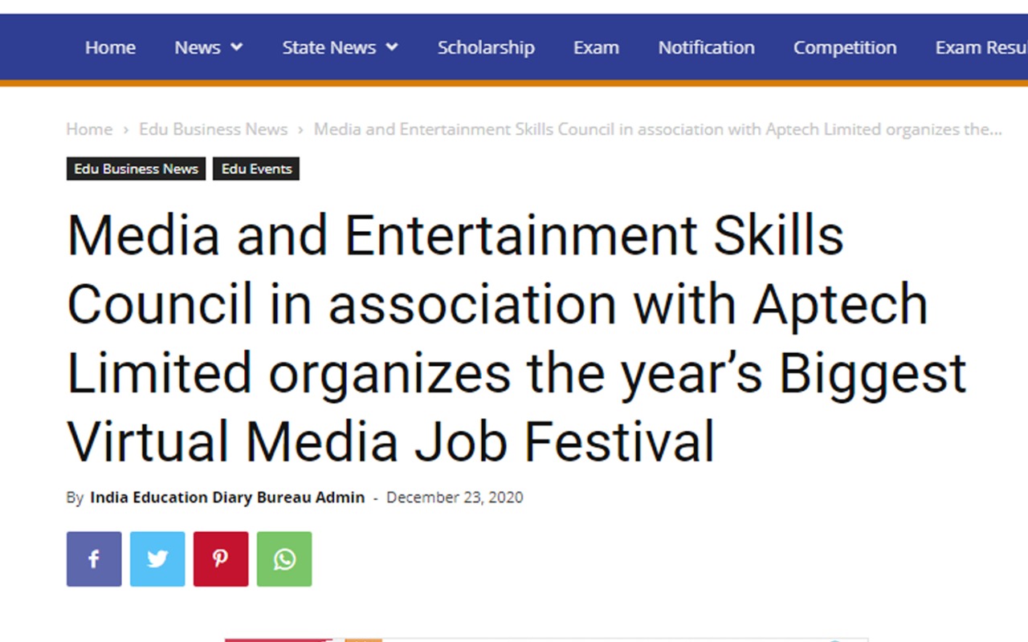Open India Education Diary Bureau Admin profile
The width and height of the screenshot is (1028, 642).
click(227, 498)
